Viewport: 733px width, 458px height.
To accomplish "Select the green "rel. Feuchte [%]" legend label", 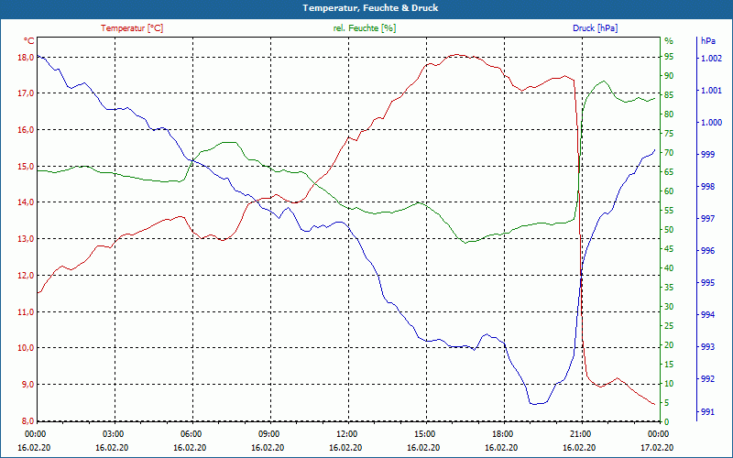I will click(x=364, y=28).
